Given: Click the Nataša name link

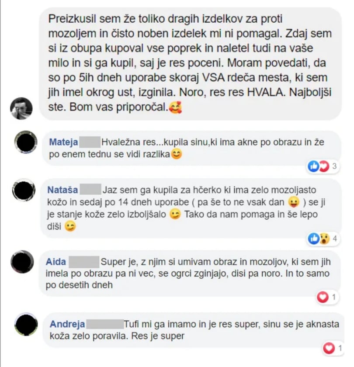Looking at the screenshot, I should click(62, 190).
